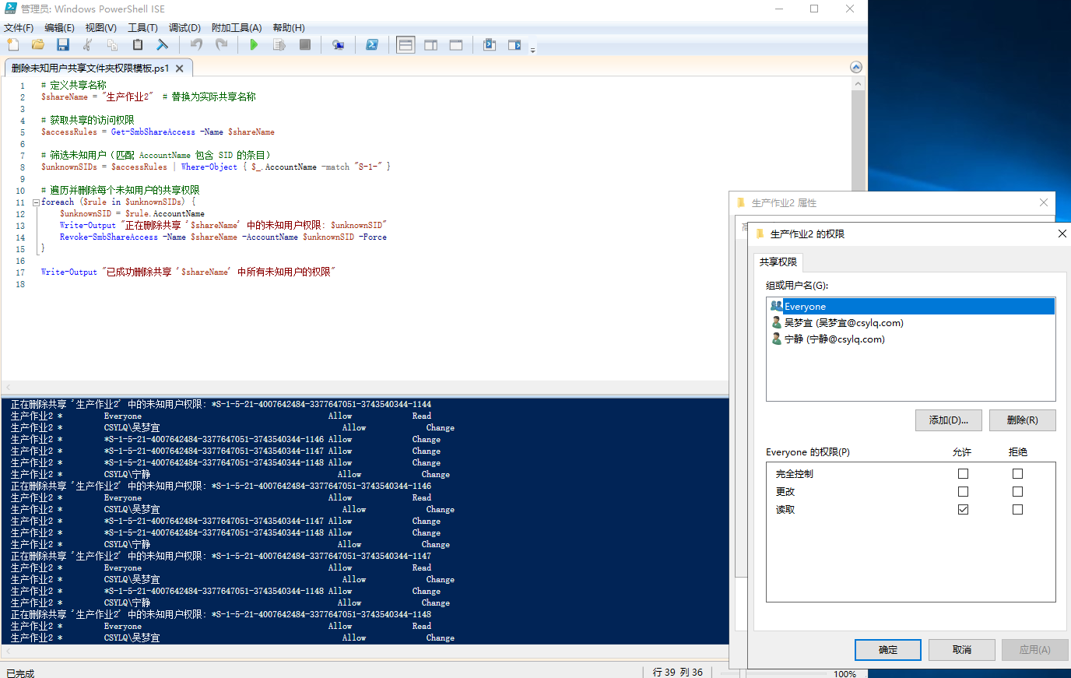
Task: Create a new script file
Action: click(x=12, y=45)
